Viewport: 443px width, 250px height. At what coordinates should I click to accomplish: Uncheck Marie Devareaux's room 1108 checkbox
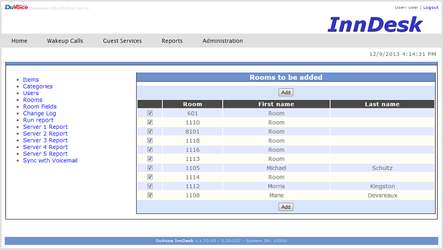tap(150, 195)
